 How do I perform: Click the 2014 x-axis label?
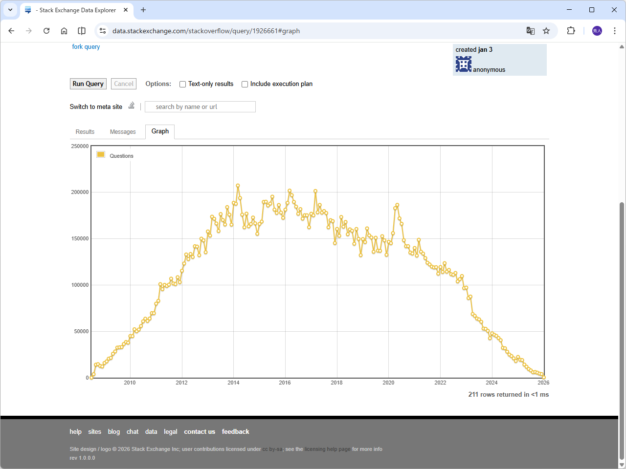(x=233, y=383)
